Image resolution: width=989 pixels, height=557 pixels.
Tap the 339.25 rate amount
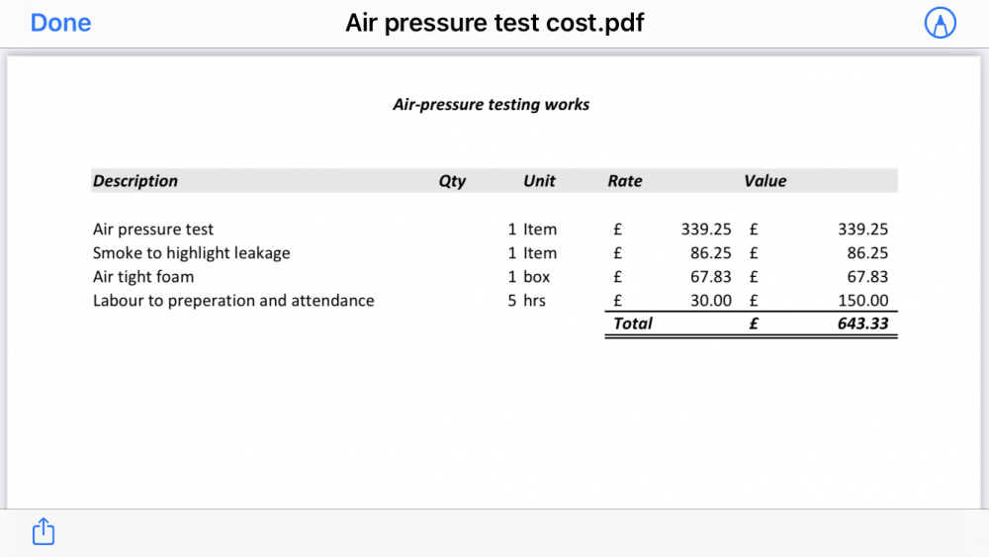(706, 229)
